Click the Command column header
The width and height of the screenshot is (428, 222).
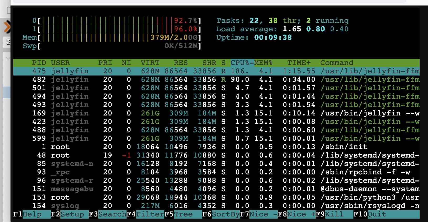[337, 63]
